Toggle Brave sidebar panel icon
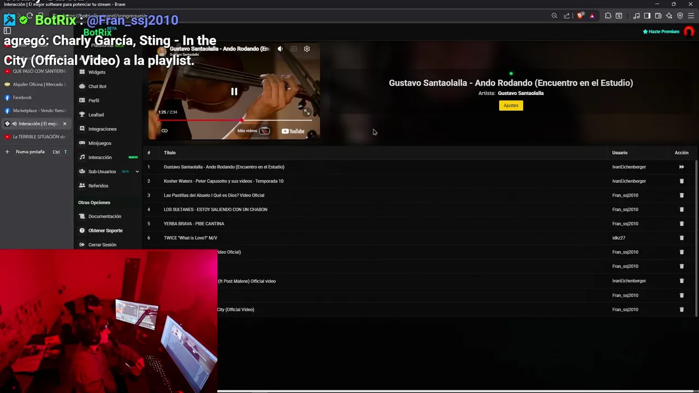The image size is (699, 393). (647, 16)
